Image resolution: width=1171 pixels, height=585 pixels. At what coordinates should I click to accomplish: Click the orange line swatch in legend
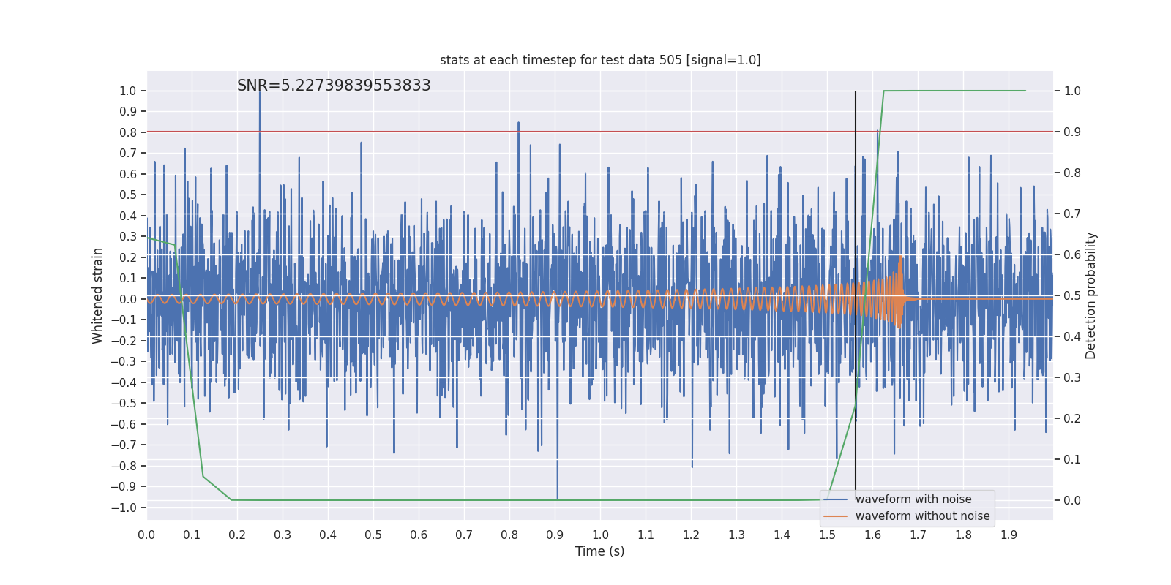(835, 516)
